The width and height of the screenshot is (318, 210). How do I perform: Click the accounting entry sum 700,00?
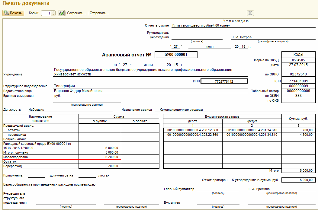[x=299, y=130]
